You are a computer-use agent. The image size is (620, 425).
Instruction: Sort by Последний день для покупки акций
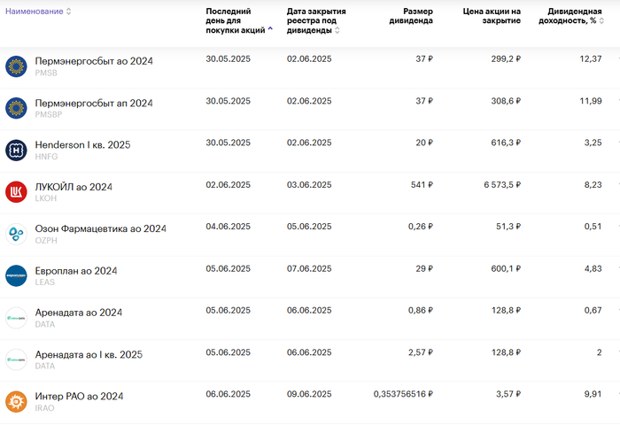(x=236, y=20)
